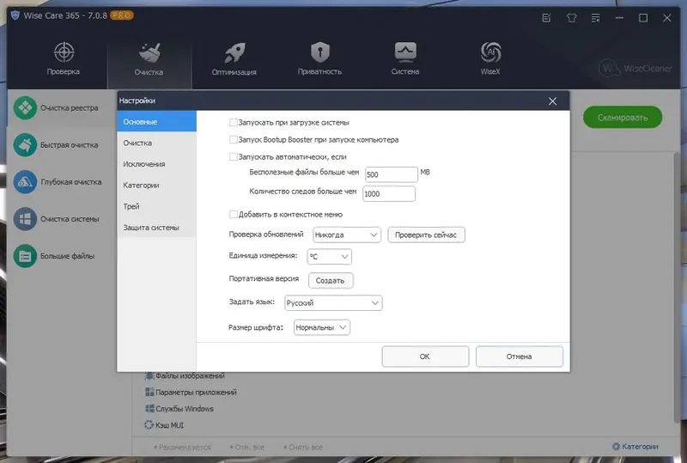Select the Очистка broom icon

[x=149, y=52]
